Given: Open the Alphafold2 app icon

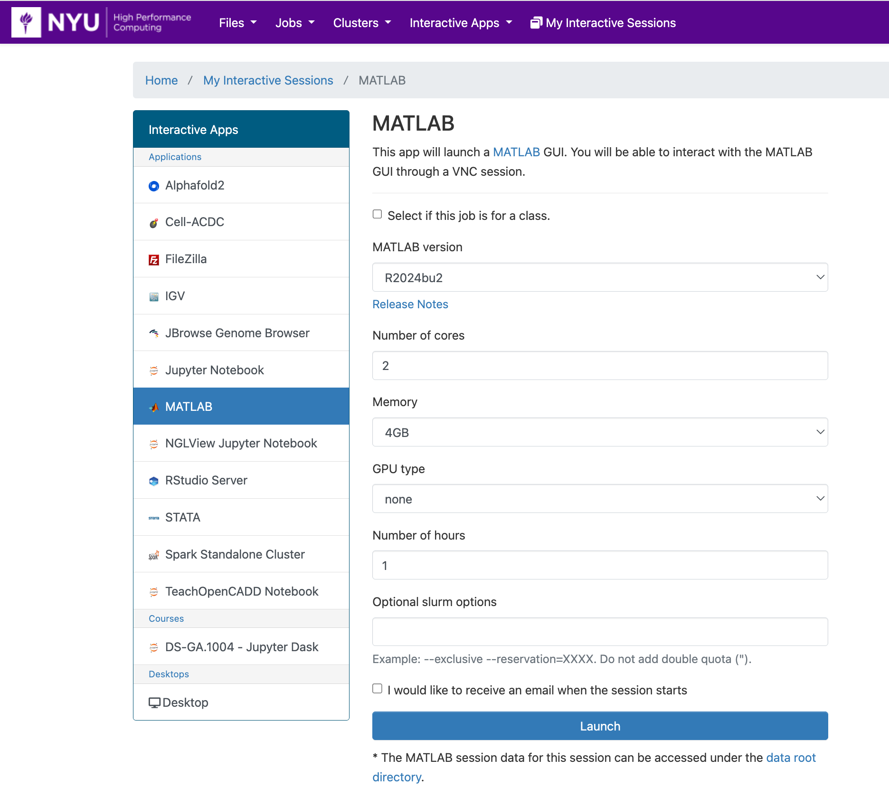Looking at the screenshot, I should pos(154,186).
